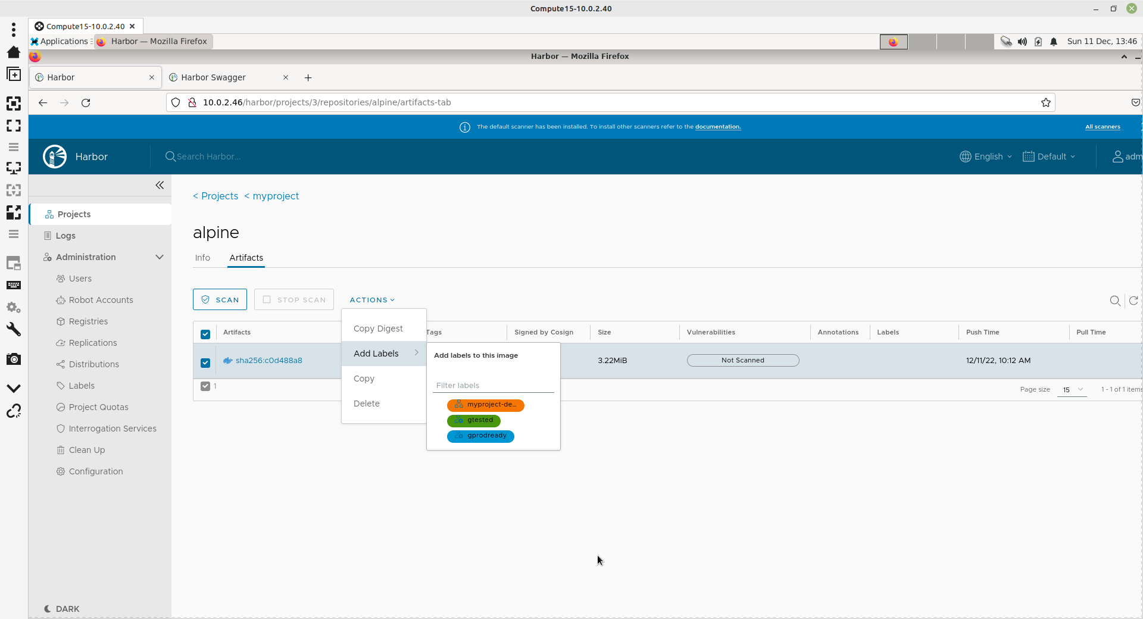1143x619 pixels.
Task: Open the system notifications bell icon
Action: (x=1054, y=42)
